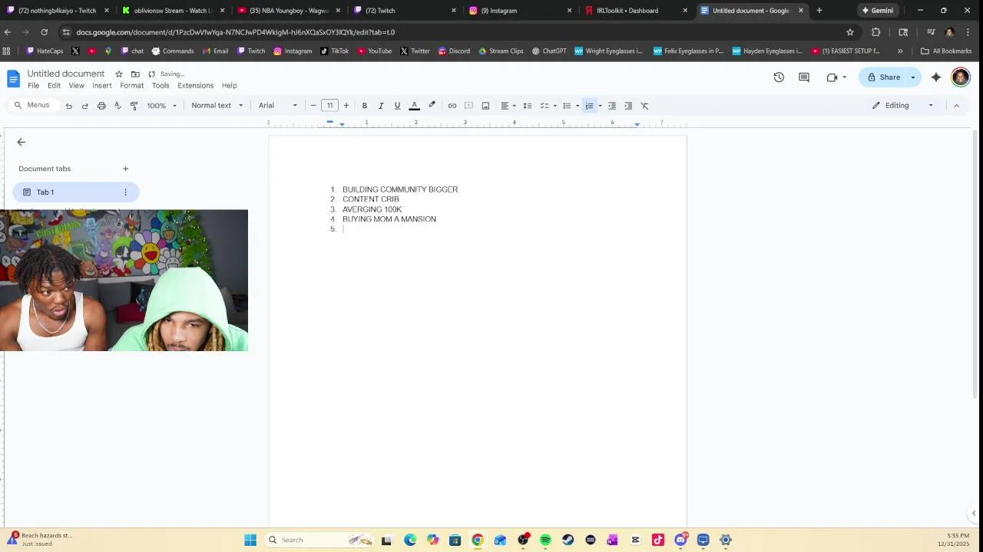Open the highlight color picker
983x552 pixels.
[432, 106]
